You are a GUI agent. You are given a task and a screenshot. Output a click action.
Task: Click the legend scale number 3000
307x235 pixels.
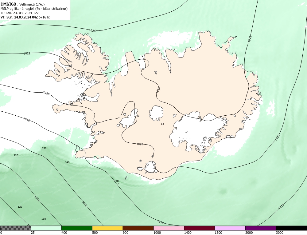point(280,233)
